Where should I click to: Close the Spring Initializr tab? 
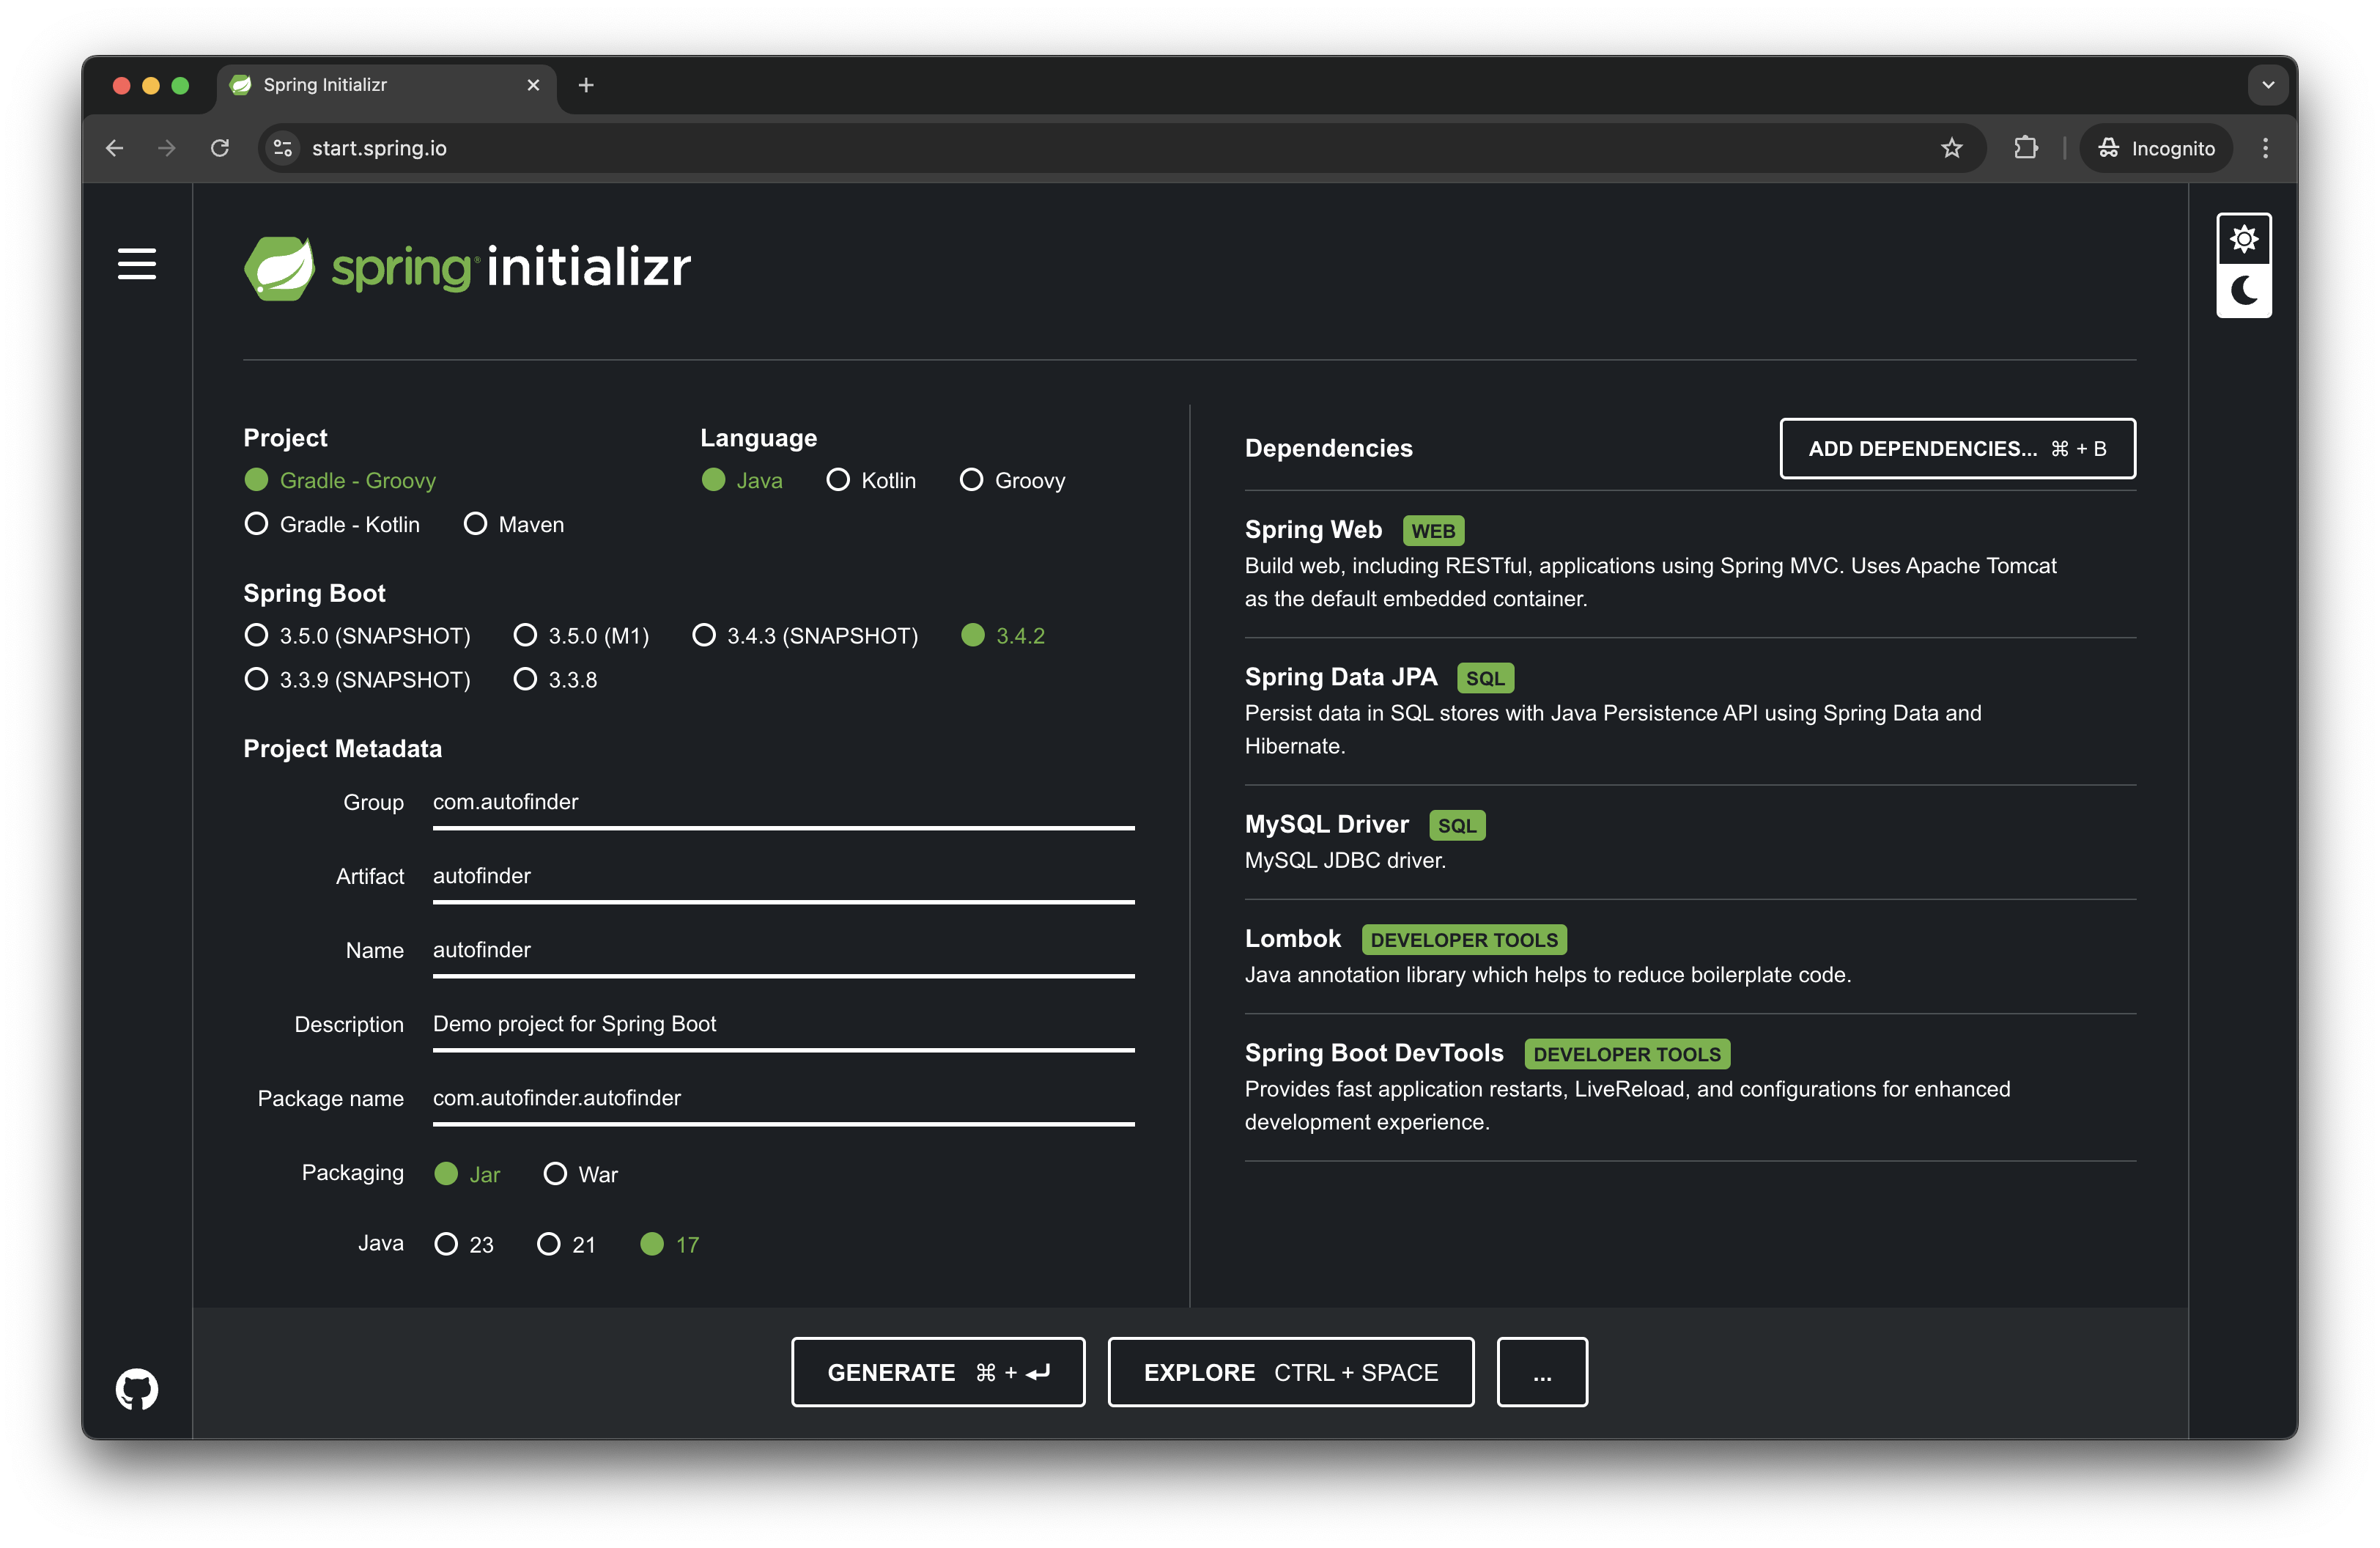click(533, 86)
